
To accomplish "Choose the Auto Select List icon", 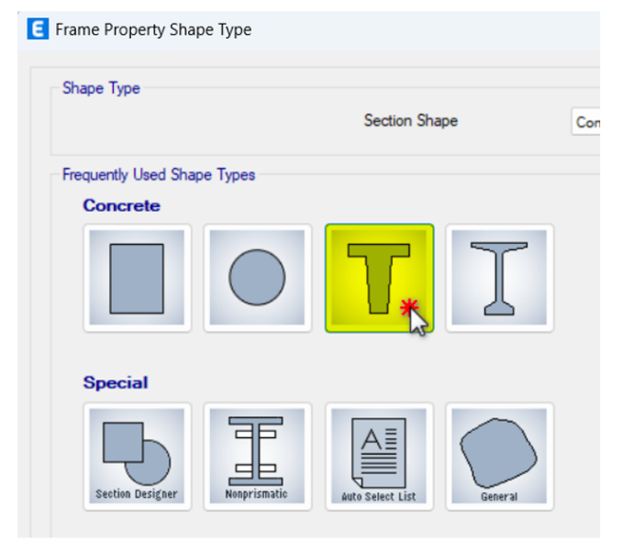I will click(x=379, y=454).
